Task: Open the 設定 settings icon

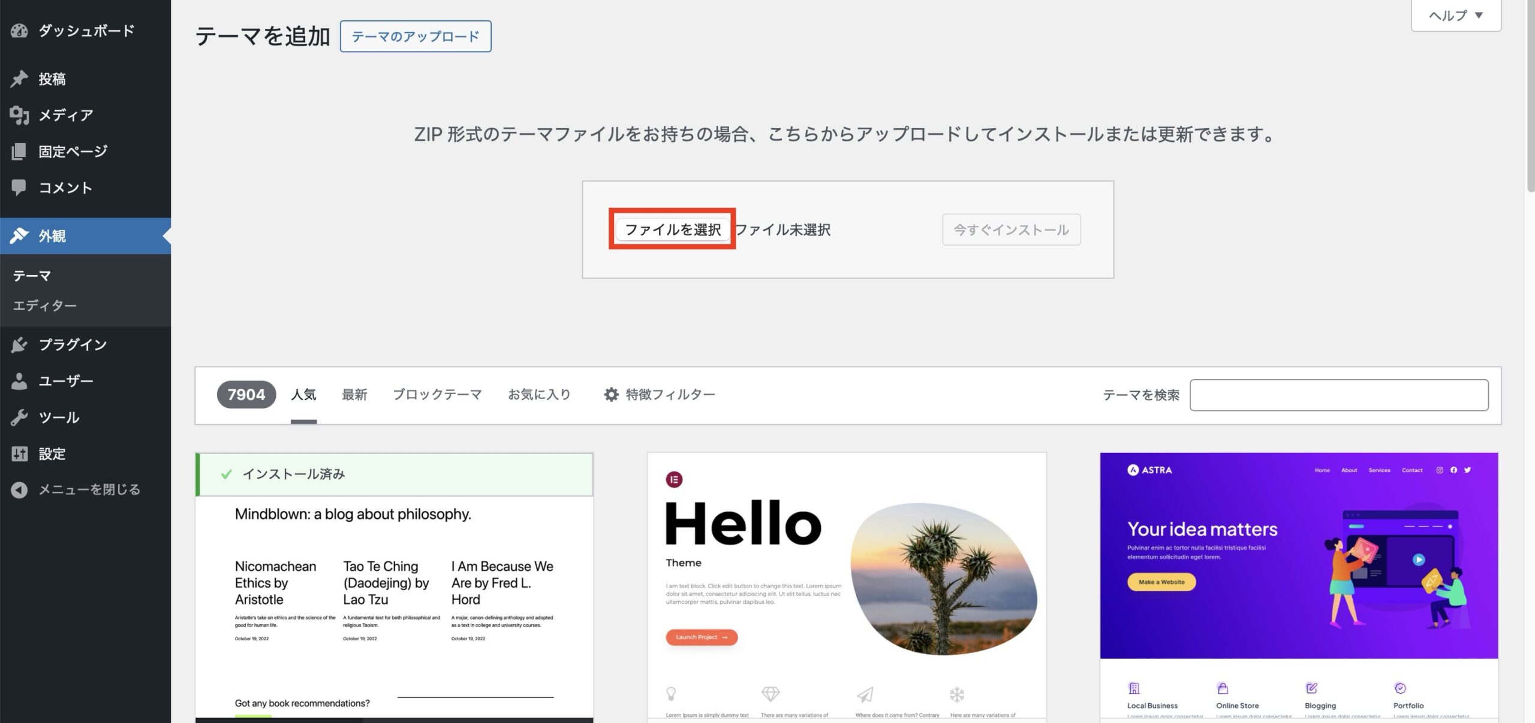Action: [20, 453]
